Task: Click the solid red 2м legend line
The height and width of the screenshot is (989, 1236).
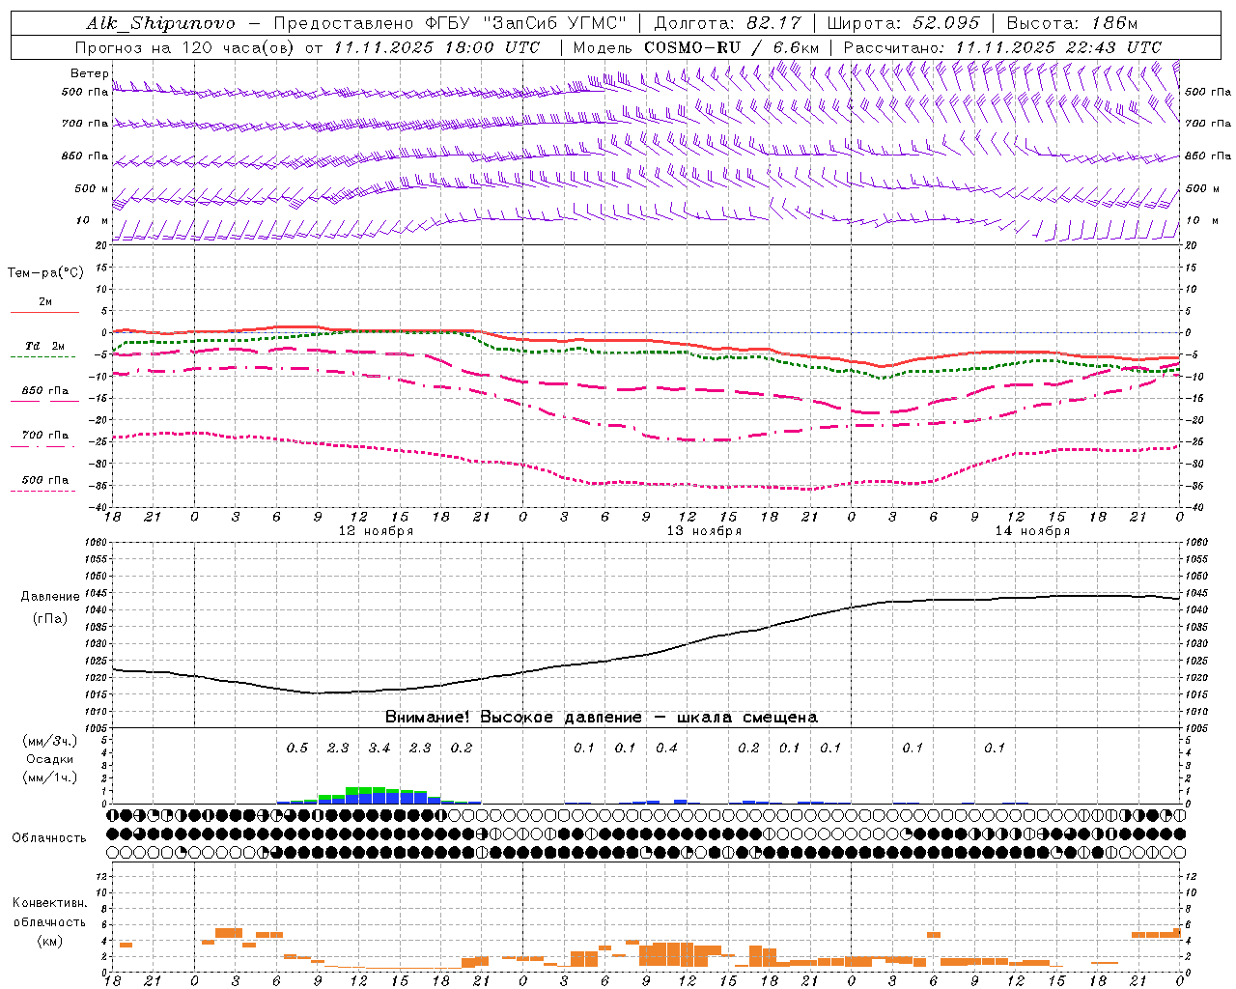Action: tap(45, 312)
